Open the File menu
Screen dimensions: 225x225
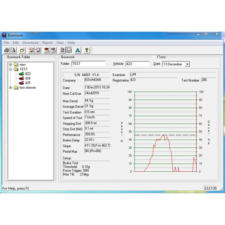pos(6,42)
